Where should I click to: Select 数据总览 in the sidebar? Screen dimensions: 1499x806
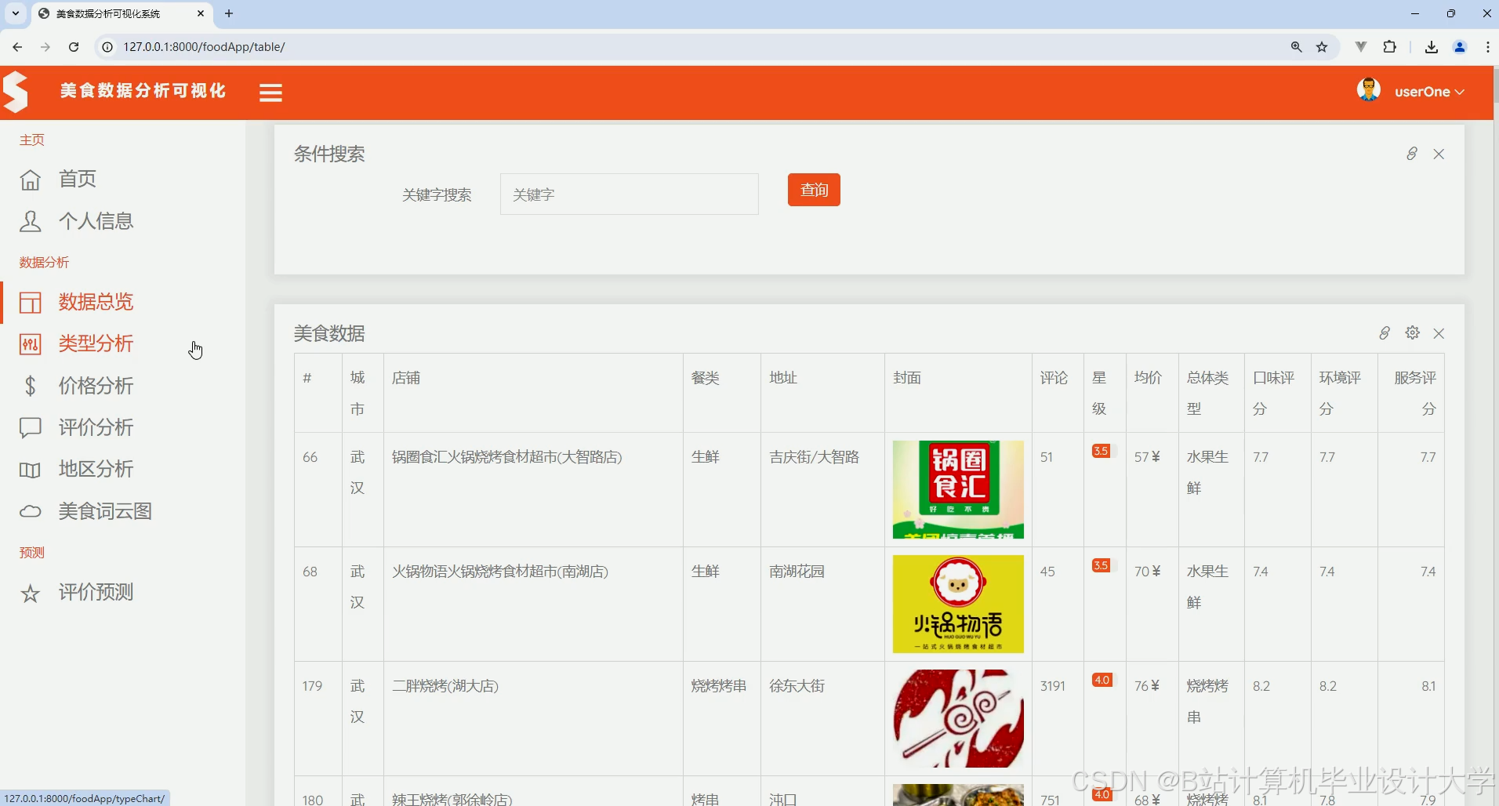pyautogui.click(x=96, y=302)
